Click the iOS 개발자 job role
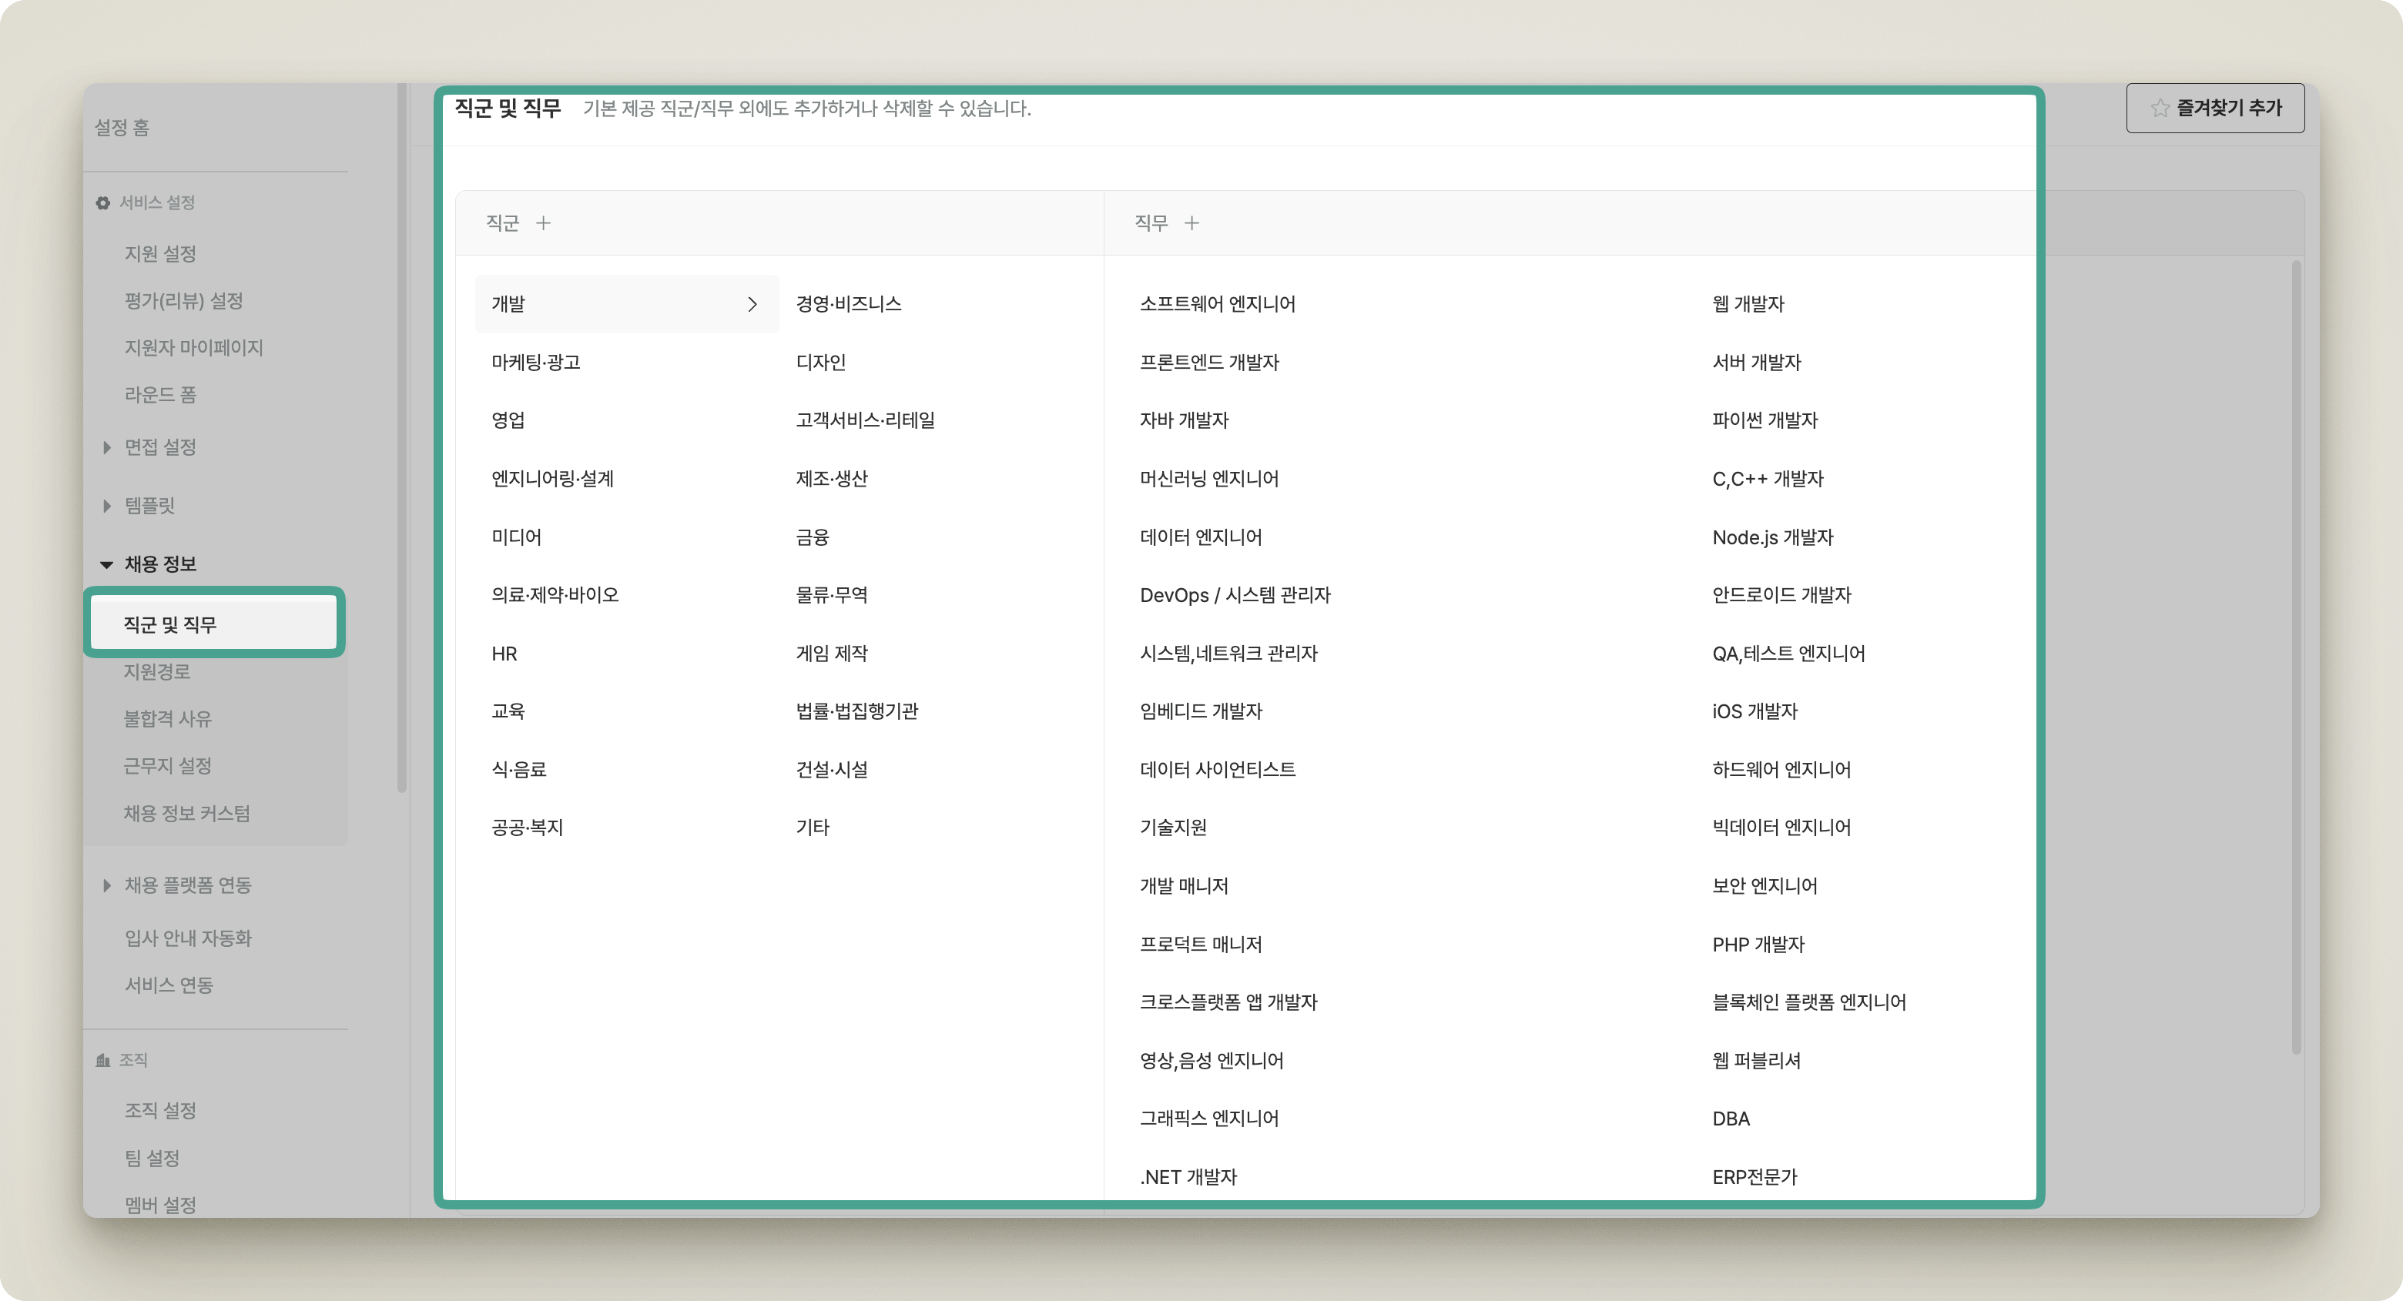 1754,711
